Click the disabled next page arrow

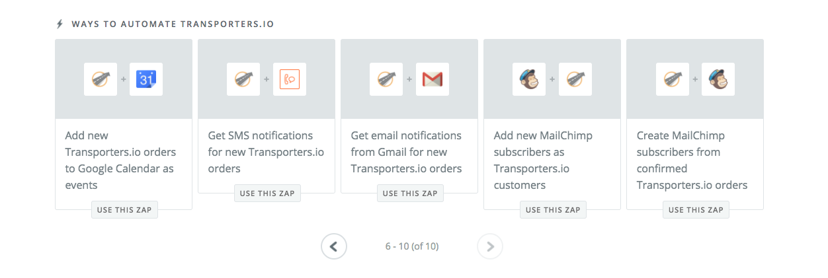pos(490,246)
